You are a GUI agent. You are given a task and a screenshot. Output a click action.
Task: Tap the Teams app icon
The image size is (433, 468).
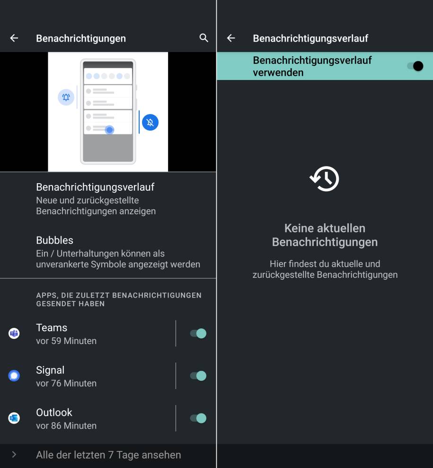point(14,334)
